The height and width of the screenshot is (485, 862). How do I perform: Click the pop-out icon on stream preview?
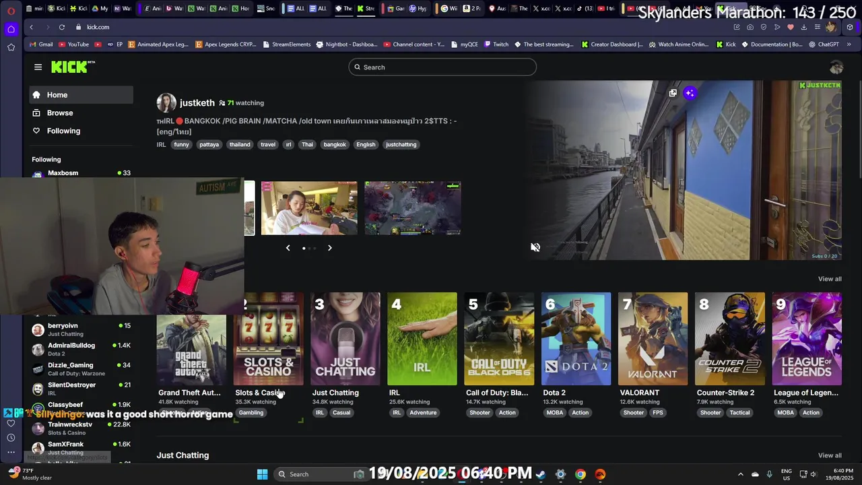click(x=673, y=93)
